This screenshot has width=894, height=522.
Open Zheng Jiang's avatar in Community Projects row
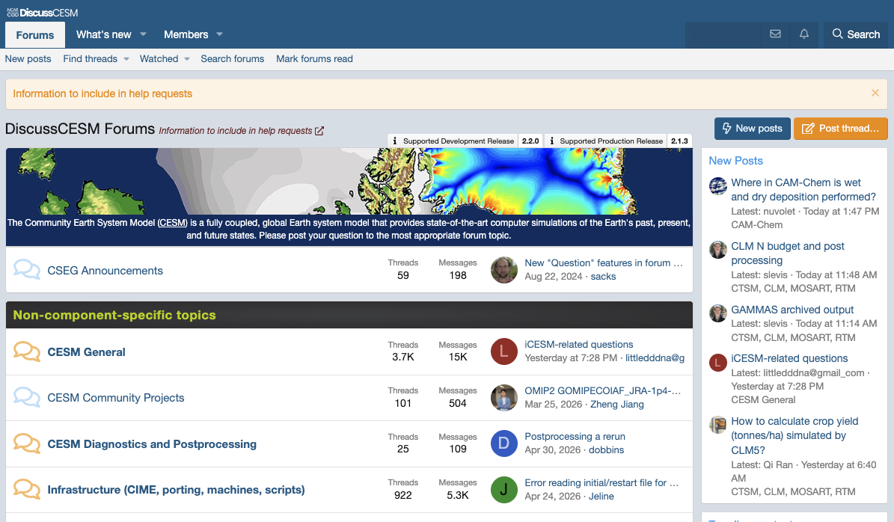pos(504,398)
